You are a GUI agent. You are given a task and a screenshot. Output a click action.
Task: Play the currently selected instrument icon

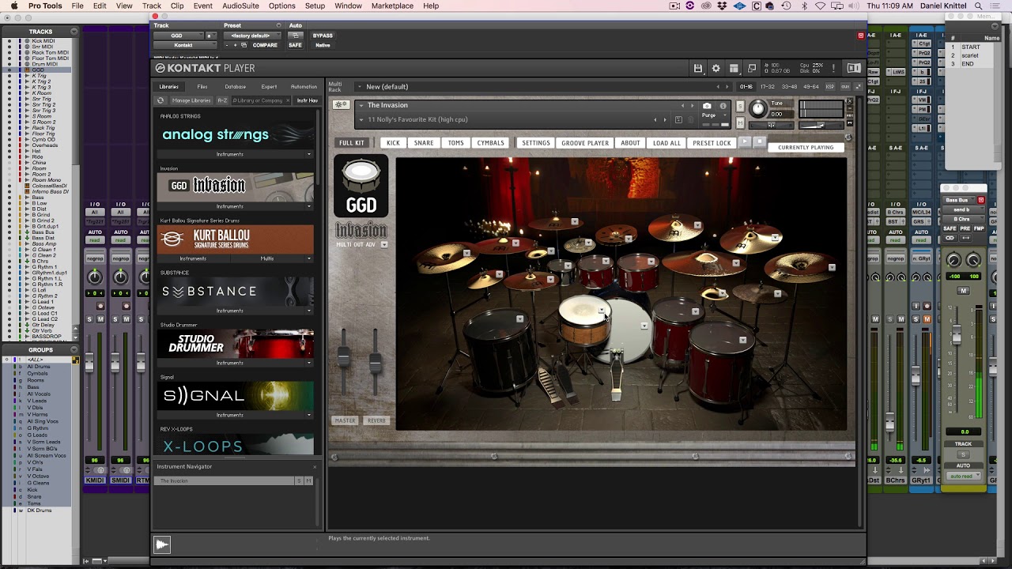click(x=162, y=544)
